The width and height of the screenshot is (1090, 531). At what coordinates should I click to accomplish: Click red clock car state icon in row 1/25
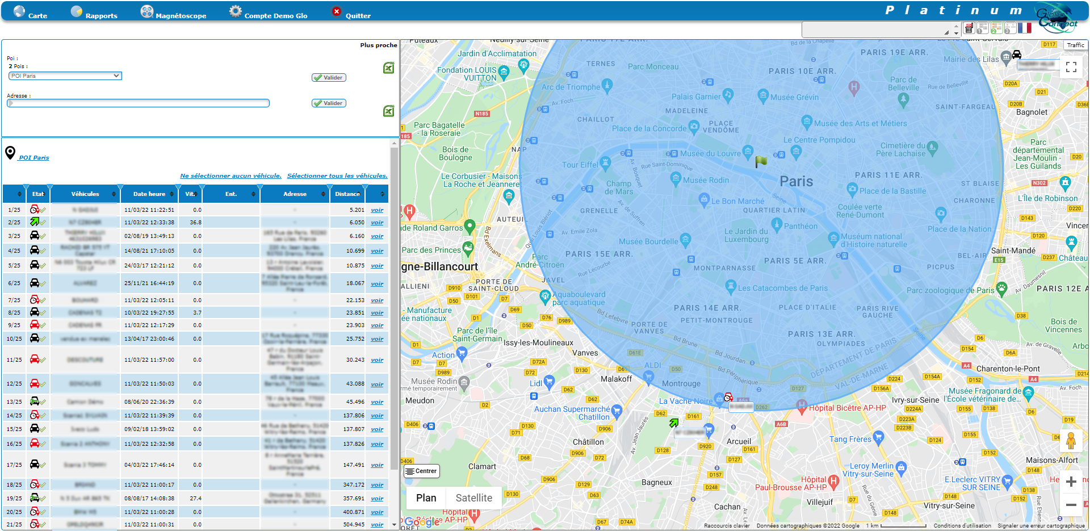[34, 210]
